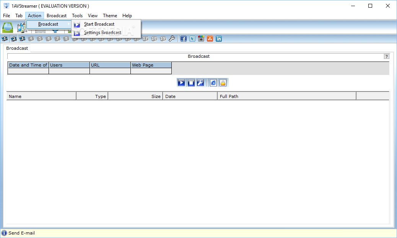Switch to the Broadcast tab

click(x=17, y=48)
